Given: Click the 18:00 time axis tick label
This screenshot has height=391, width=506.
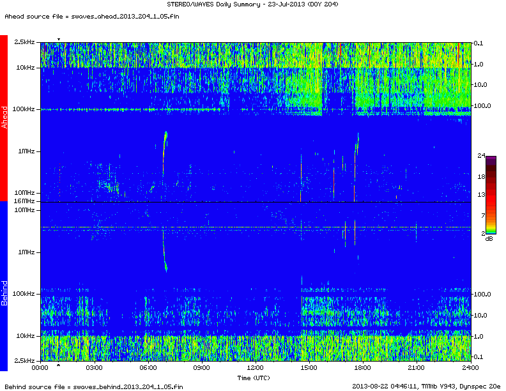Looking at the screenshot, I should click(x=363, y=368).
